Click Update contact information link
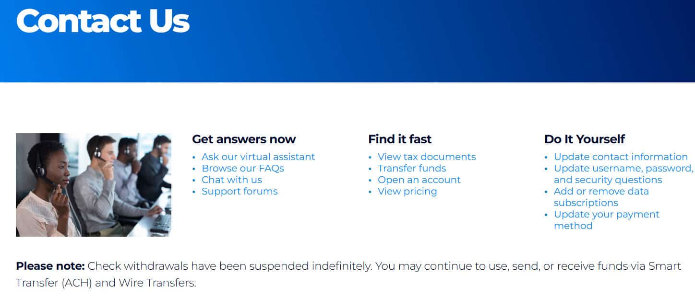695x298 pixels. tap(621, 157)
